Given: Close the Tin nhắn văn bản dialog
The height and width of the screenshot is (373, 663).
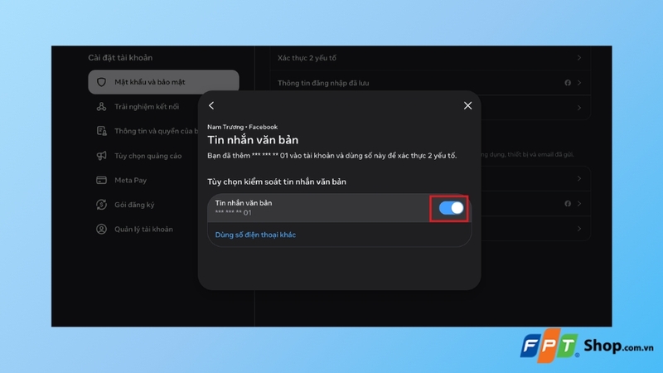Looking at the screenshot, I should click(467, 106).
